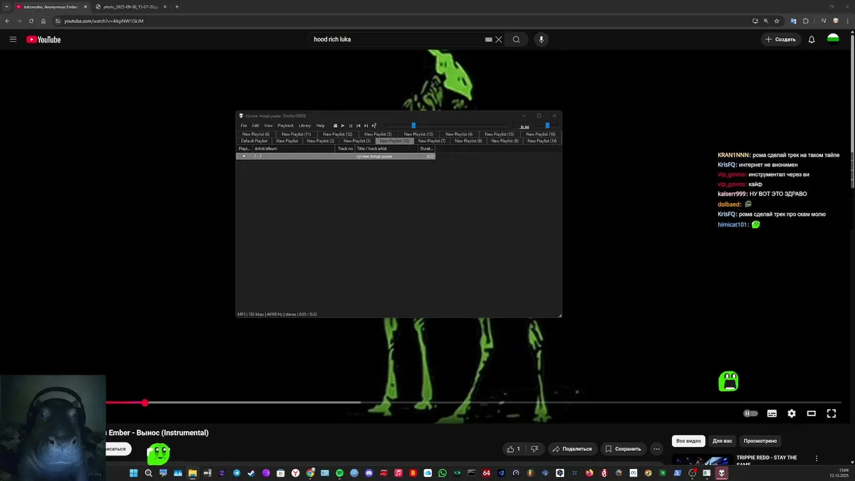Go to previous track in foobar2000
Viewport: 855px width, 481px height.
(x=358, y=126)
